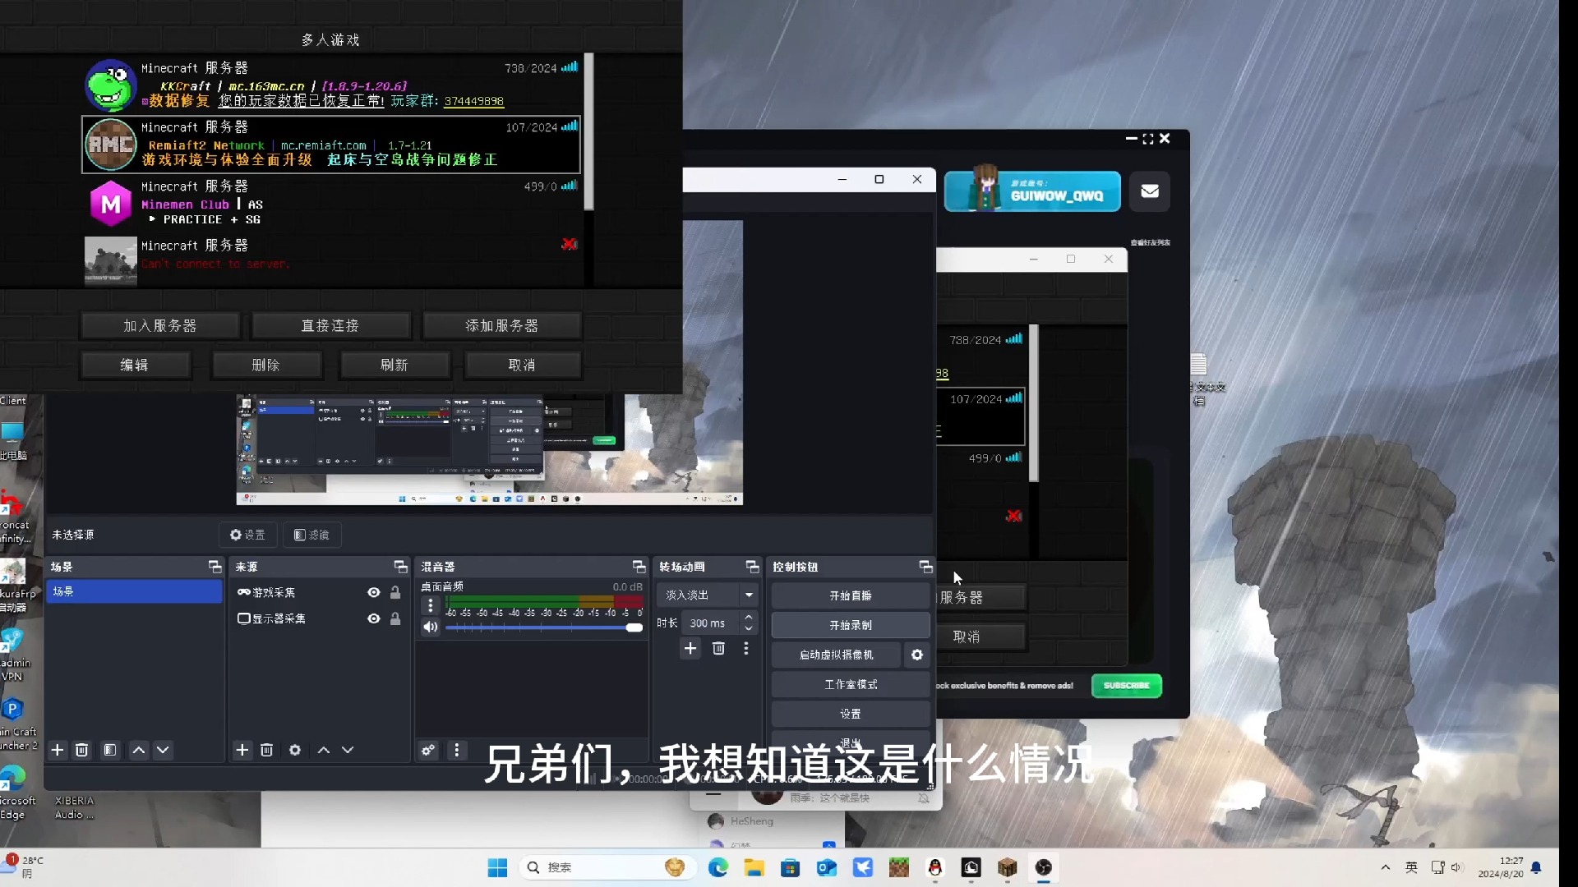This screenshot has width=1578, height=887.
Task: Open the Windows Start menu
Action: coord(497,867)
